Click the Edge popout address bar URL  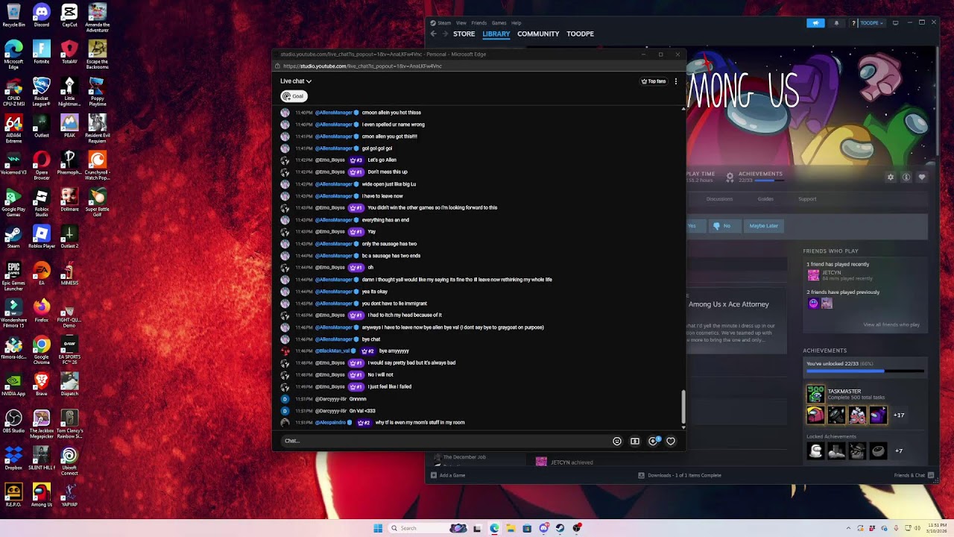362,66
